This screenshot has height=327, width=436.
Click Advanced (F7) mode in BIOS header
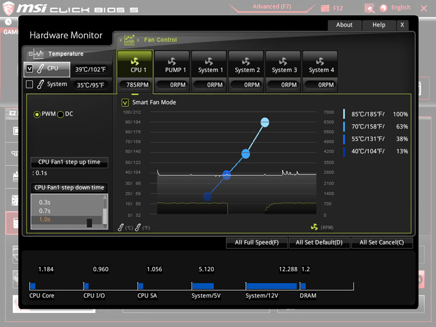(272, 7)
